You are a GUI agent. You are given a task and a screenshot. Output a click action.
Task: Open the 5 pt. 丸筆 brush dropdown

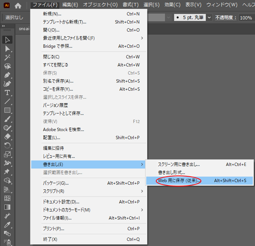pyautogui.click(x=209, y=17)
